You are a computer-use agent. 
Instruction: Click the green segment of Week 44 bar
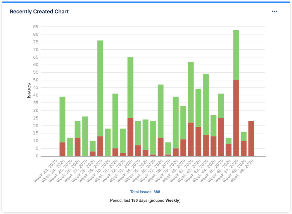(x=213, y=126)
